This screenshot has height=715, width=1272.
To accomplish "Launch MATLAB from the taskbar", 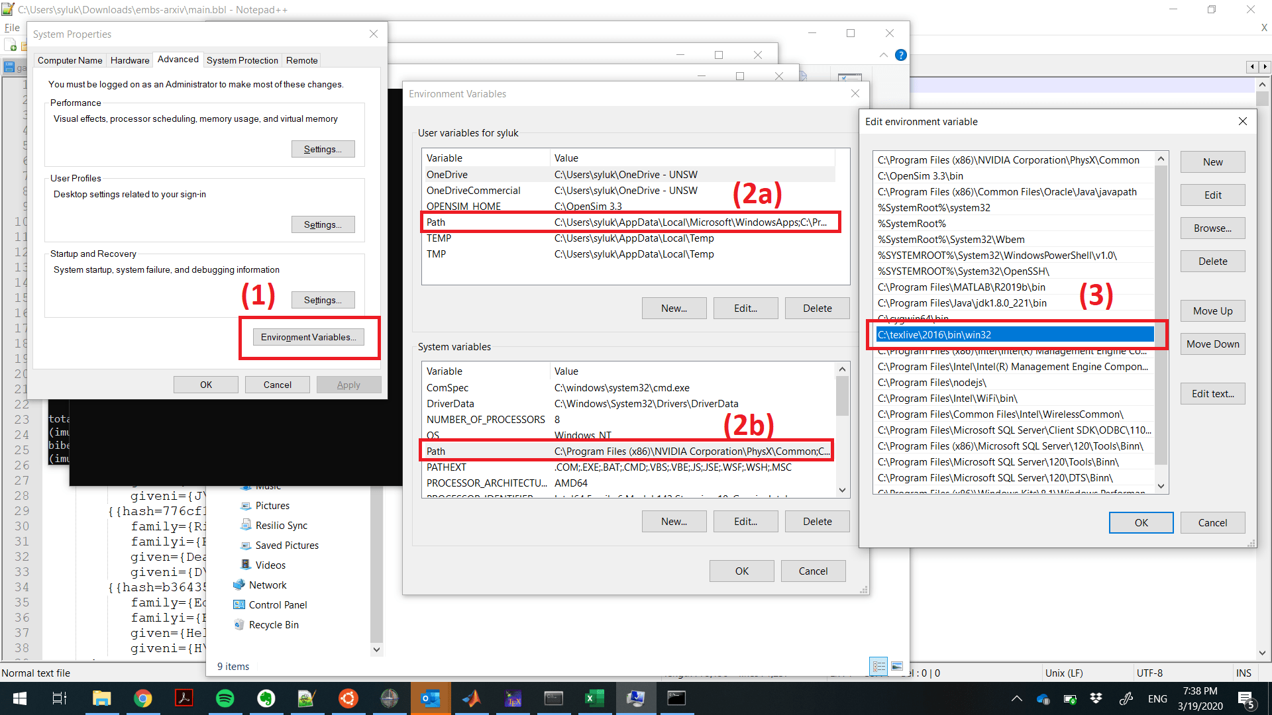I will pos(472,698).
